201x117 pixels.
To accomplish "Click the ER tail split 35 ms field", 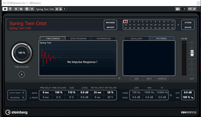I will coord(97,92).
